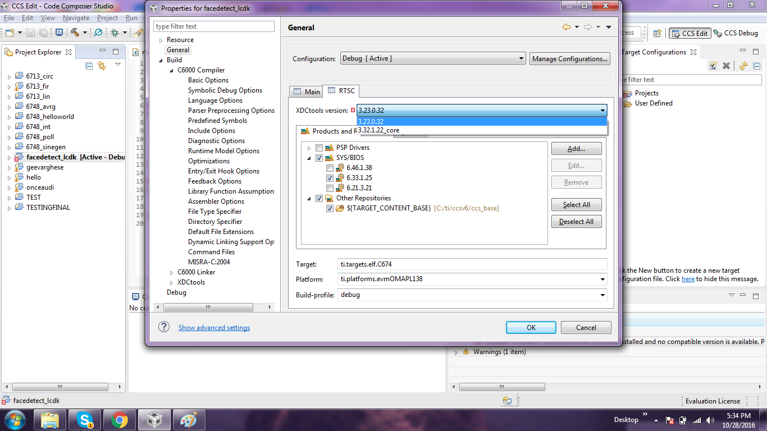Uncheck SYS/BIOS version 6.33.1.25
767x431 pixels.
[330, 178]
